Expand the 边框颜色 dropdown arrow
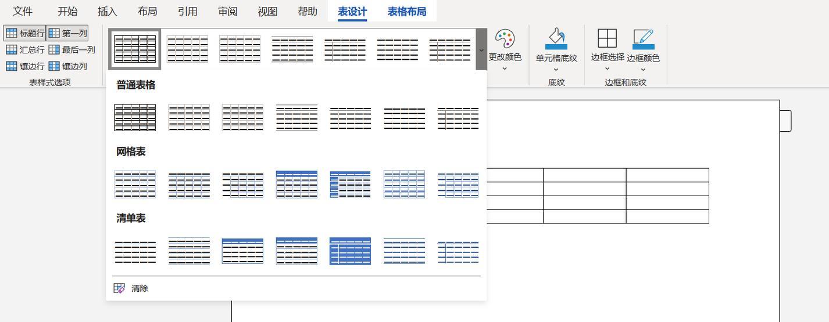829x322 pixels. tap(643, 70)
